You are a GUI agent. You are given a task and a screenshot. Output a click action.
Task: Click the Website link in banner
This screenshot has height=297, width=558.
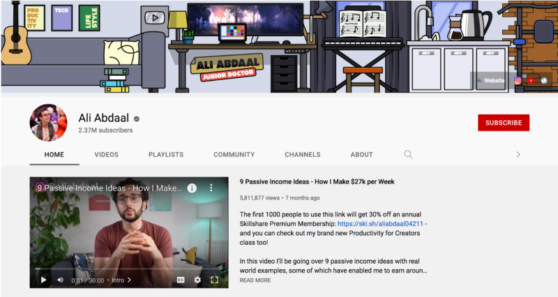(490, 81)
